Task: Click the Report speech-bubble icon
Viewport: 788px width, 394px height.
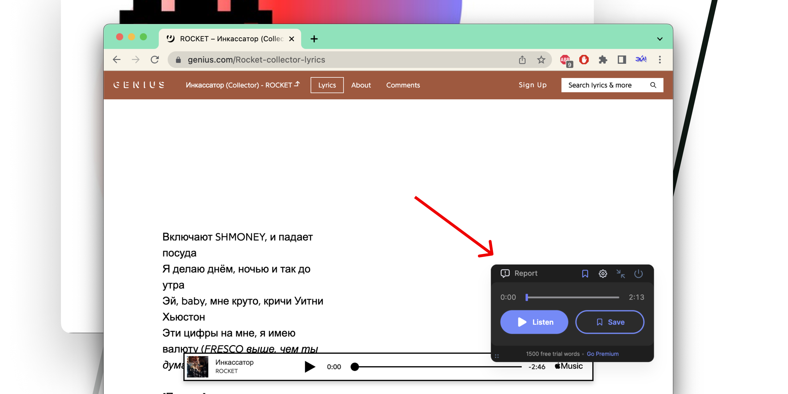Action: tap(505, 273)
